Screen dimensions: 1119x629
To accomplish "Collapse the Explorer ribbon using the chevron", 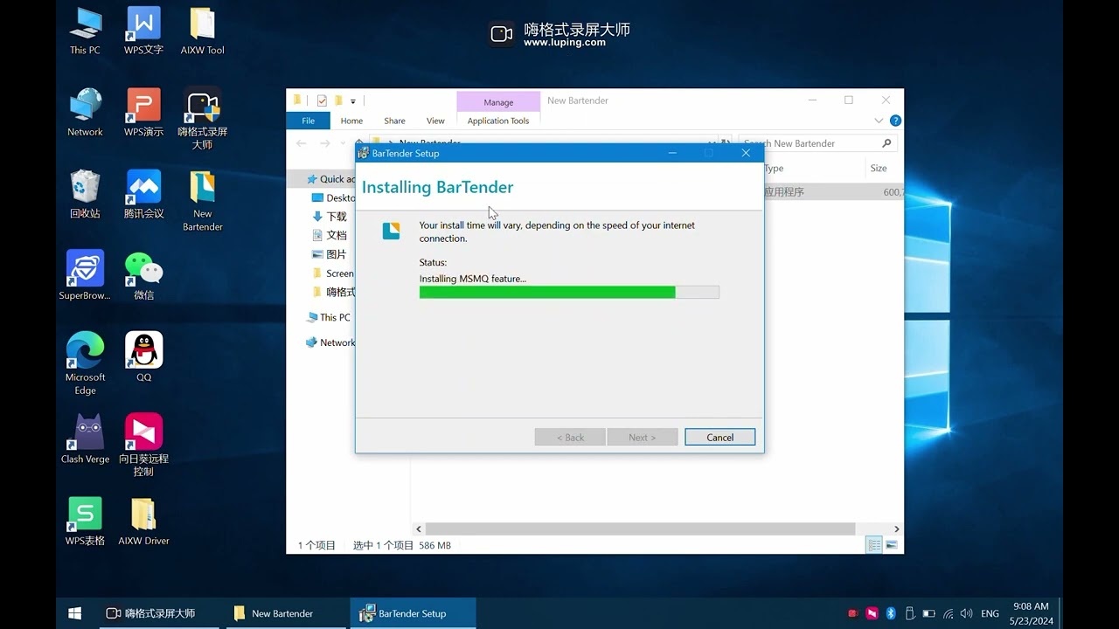I will [879, 121].
